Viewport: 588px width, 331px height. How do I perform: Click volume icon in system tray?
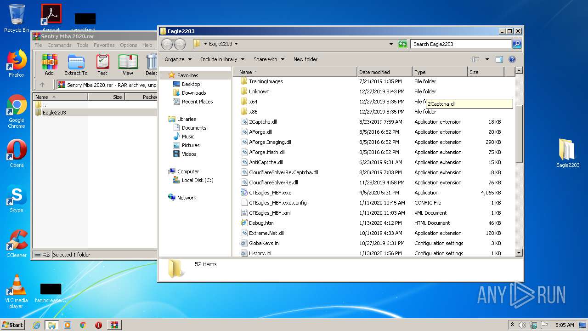click(x=522, y=325)
